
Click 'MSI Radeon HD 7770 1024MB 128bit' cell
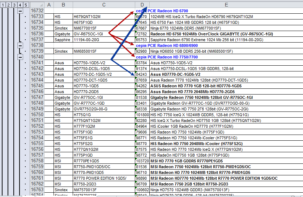click(x=226, y=173)
